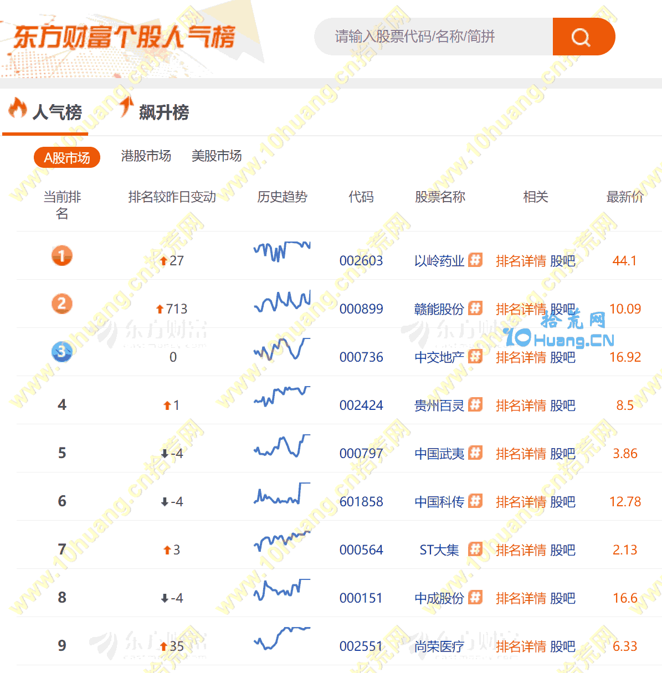
Task: Open 股吧 forum for 中交地产
Action: pos(563,357)
